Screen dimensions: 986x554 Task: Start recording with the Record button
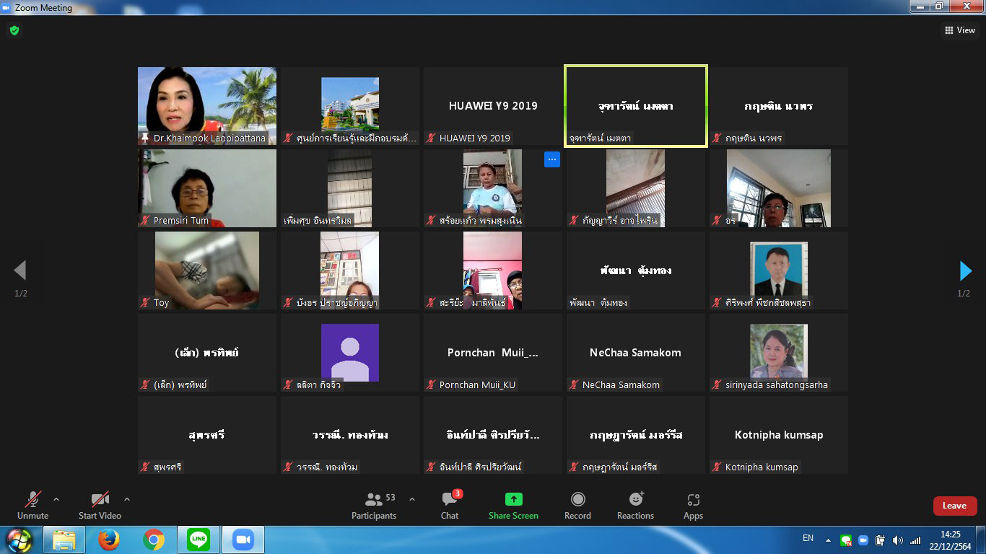(577, 505)
